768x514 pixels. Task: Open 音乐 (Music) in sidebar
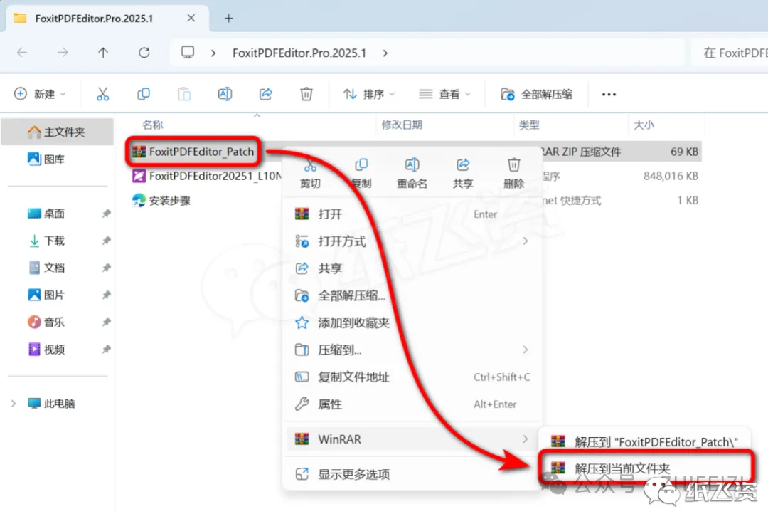[46, 322]
